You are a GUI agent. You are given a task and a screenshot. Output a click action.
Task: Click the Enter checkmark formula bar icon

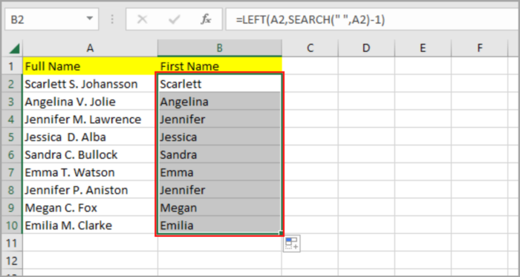[x=174, y=19]
